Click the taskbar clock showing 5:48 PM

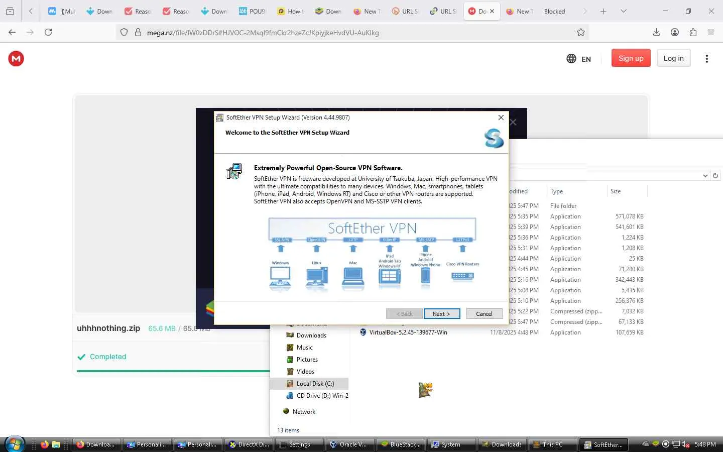point(705,444)
